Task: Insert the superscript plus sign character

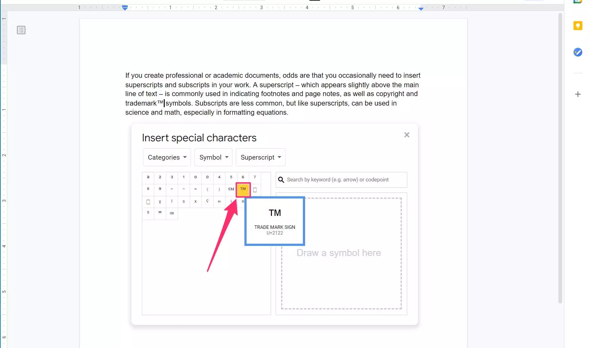Action: point(172,189)
